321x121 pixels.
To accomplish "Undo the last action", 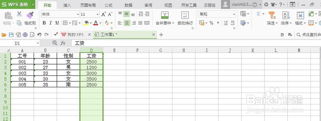I will [x=39, y=35].
